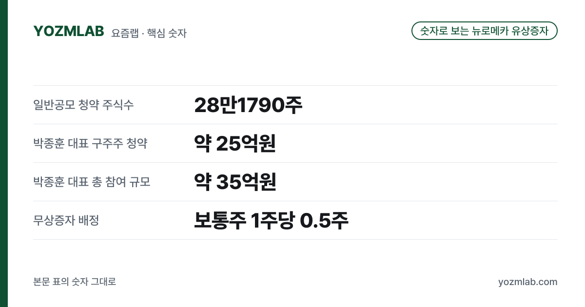Select the 보통주 1주당 0.5주 value

point(271,220)
